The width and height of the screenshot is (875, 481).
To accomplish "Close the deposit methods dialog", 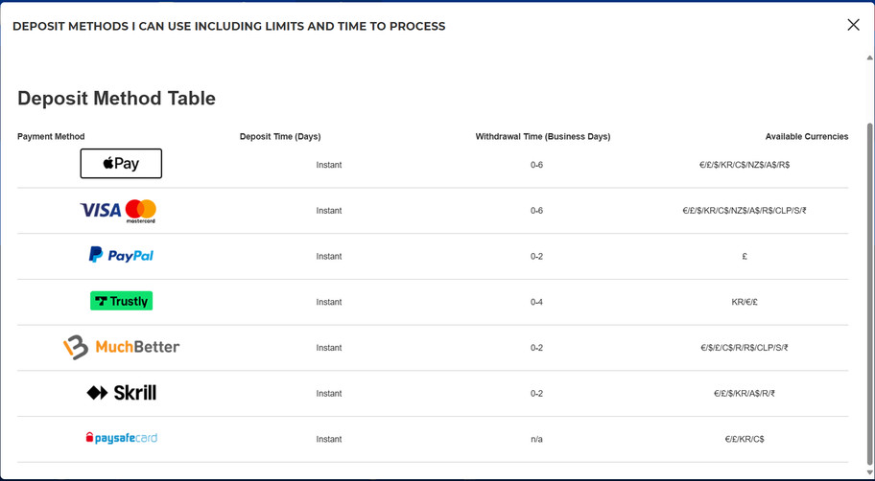I will 853,25.
